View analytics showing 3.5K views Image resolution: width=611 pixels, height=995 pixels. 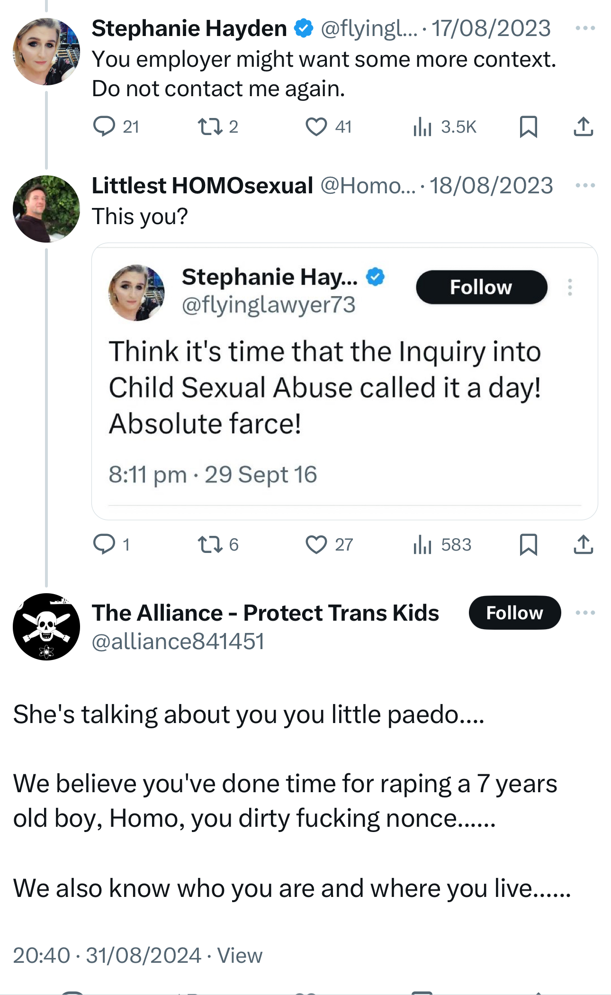click(422, 127)
